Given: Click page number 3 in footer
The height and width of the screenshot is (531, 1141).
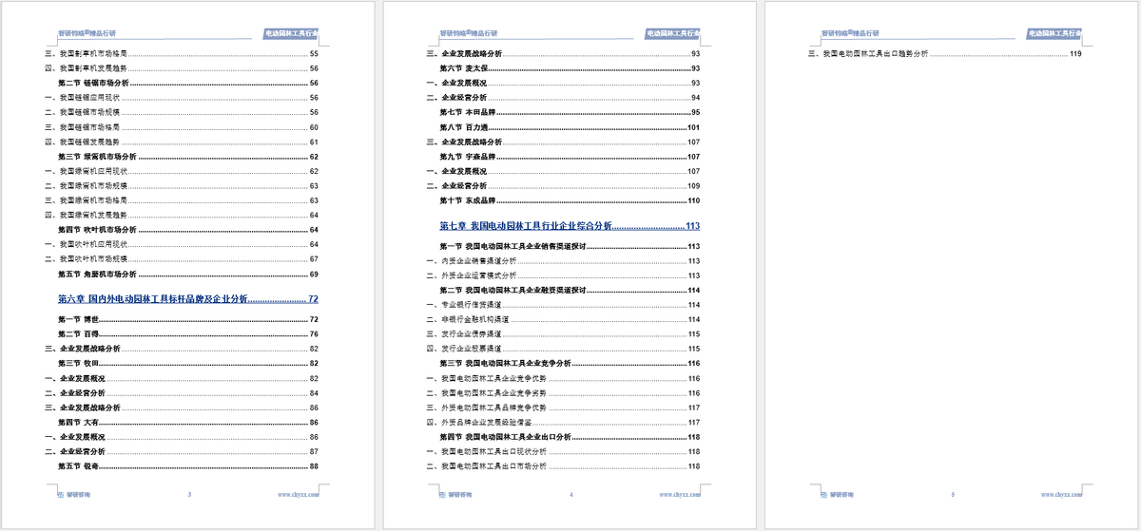Looking at the screenshot, I should coord(189,494).
